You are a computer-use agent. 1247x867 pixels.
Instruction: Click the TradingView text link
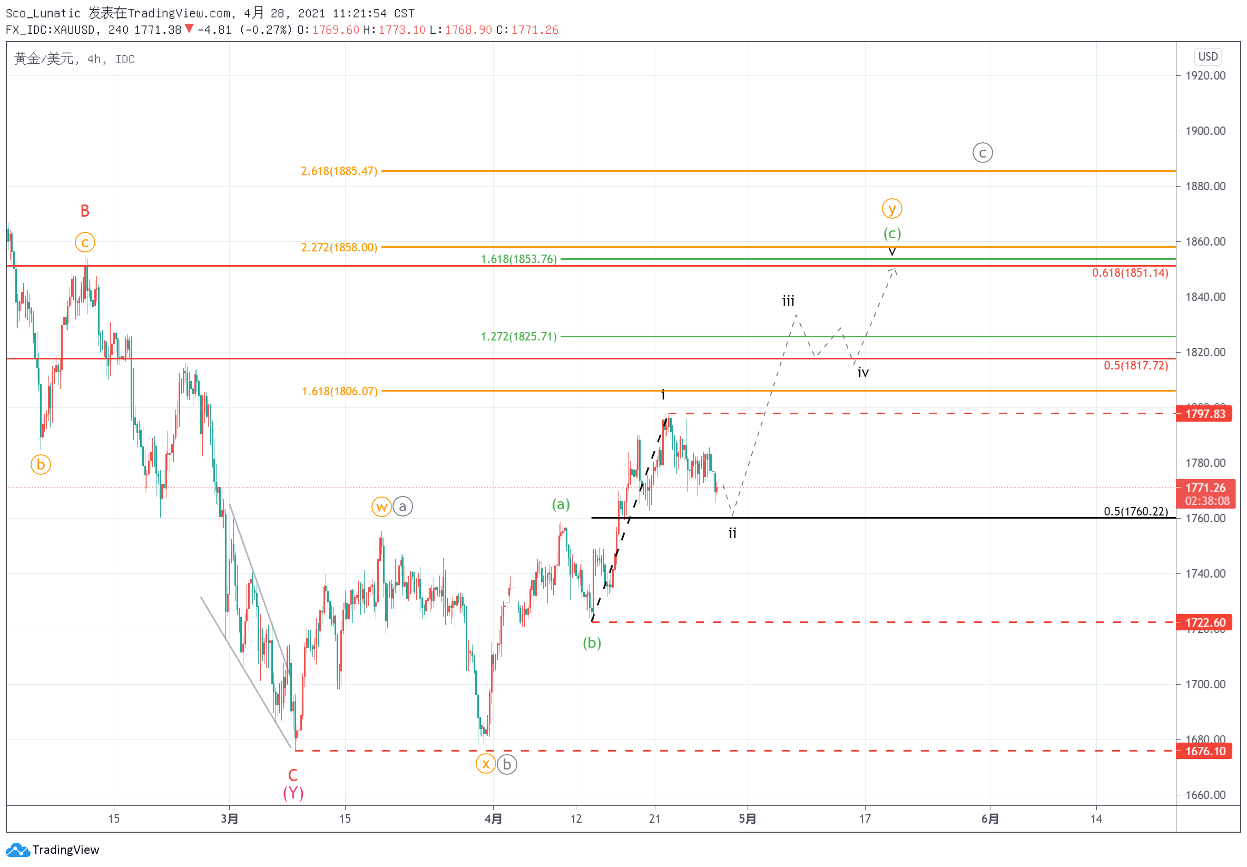tap(66, 850)
